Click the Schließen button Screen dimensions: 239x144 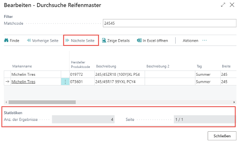[x=222, y=136]
